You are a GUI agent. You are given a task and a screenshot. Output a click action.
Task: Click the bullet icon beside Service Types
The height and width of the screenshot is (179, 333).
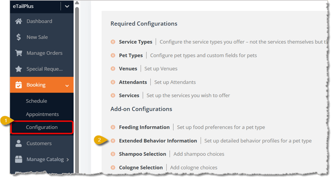coord(113,42)
